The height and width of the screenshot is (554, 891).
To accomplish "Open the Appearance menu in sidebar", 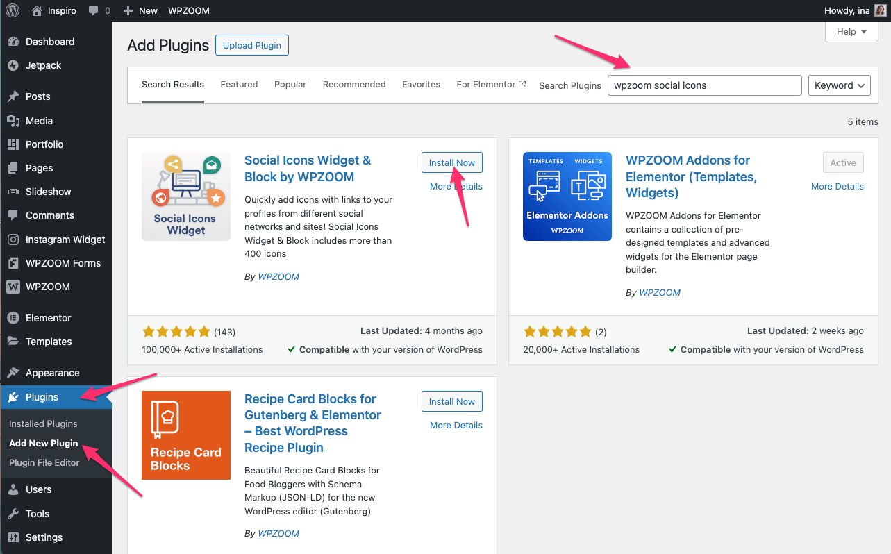I will 52,373.
